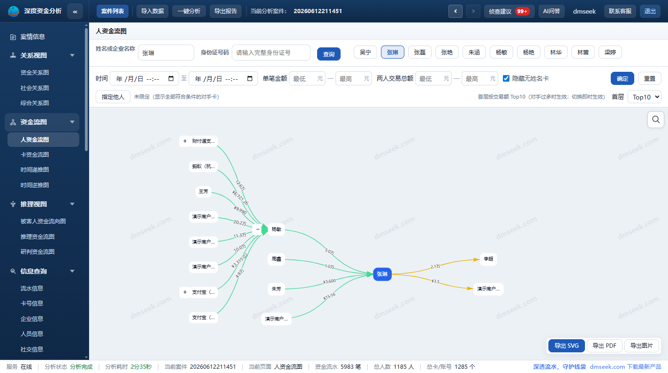Click the 关系视图 section icon
Image resolution: width=668 pixels, height=373 pixels.
(x=13, y=55)
